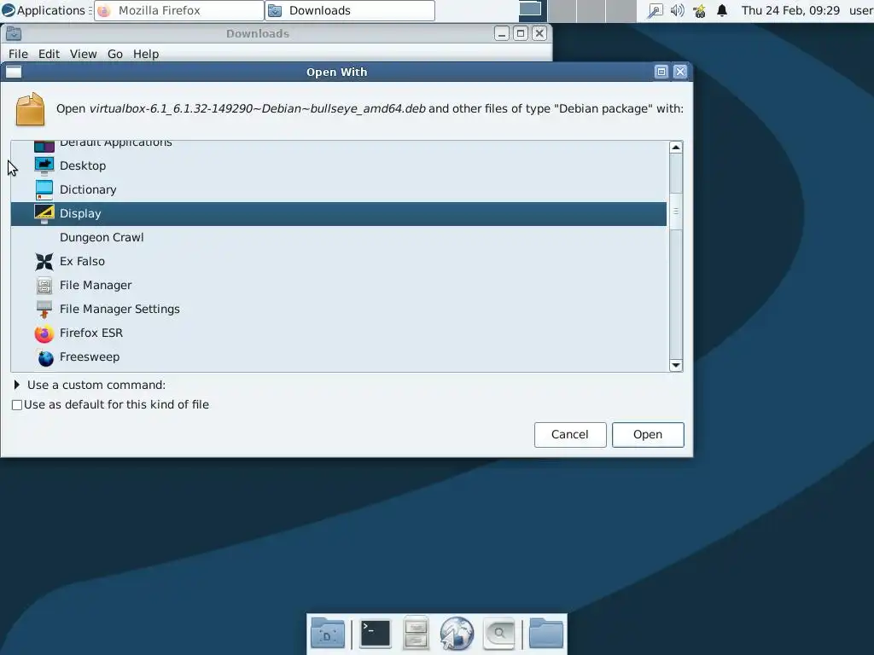Image resolution: width=874 pixels, height=655 pixels.
Task: Open the Applications menu in the top panel
Action: point(44,10)
